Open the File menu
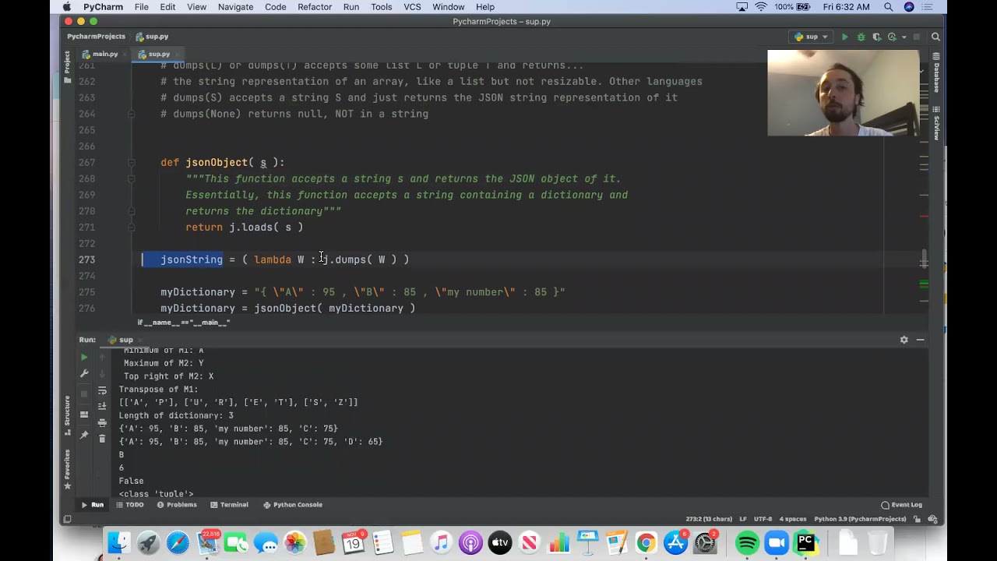Screen dimensions: 997x561 point(141,7)
